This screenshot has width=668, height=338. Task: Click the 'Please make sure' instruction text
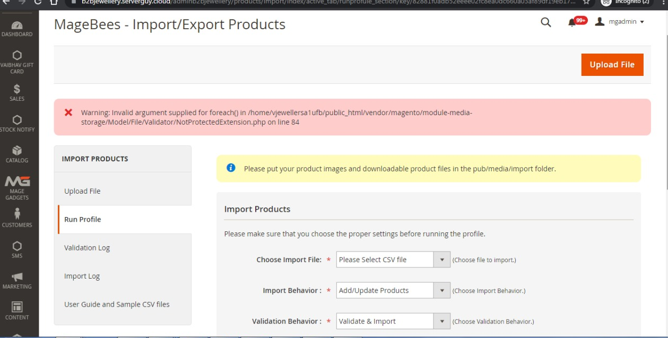[355, 233]
